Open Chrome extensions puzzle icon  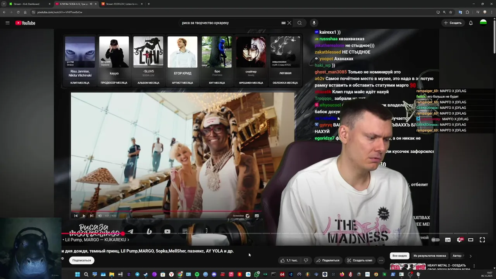click(467, 12)
